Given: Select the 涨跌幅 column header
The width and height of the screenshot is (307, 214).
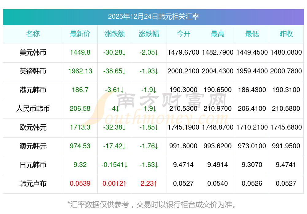Looking at the screenshot, I should pyautogui.click(x=149, y=34).
